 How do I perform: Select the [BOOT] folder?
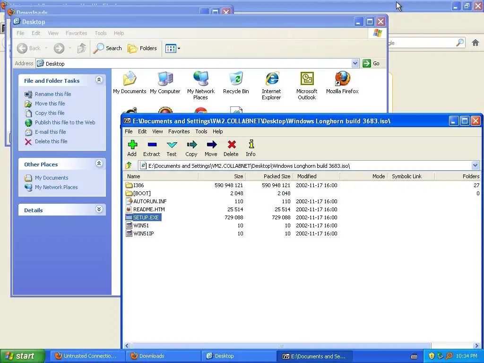point(138,193)
